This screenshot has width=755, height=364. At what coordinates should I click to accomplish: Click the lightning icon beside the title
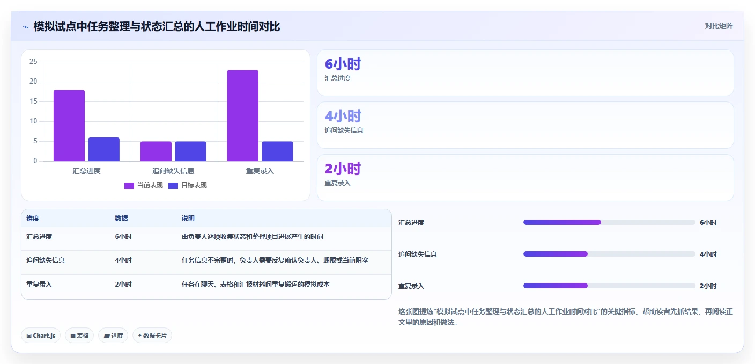pyautogui.click(x=25, y=26)
